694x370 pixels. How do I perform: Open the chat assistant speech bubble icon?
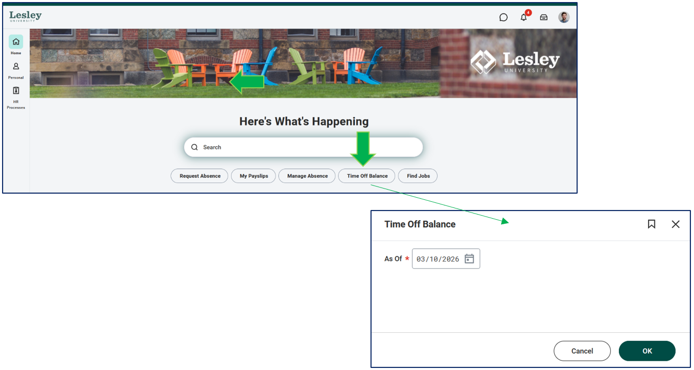503,17
